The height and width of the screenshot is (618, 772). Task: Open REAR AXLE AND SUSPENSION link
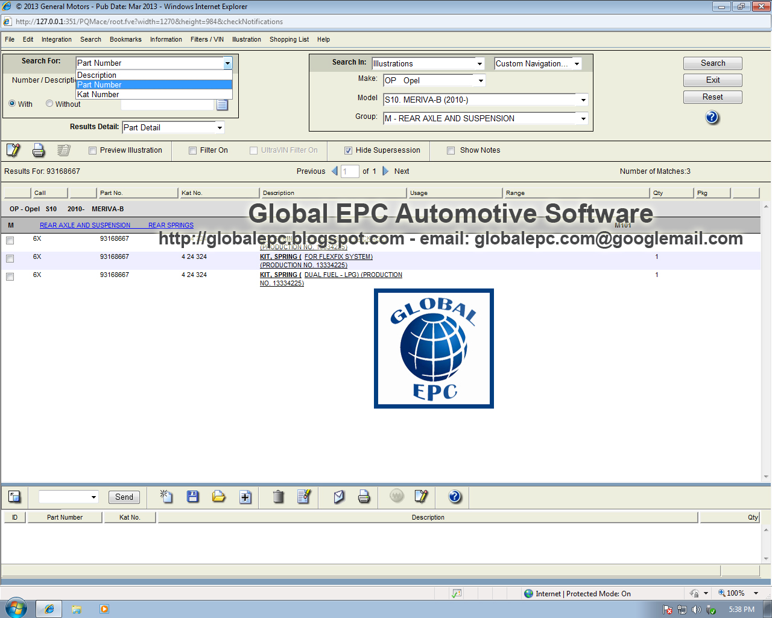tap(85, 225)
